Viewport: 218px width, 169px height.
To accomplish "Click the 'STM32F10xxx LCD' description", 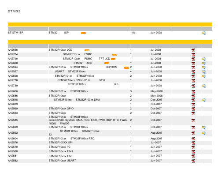I will (x=60, y=50).
